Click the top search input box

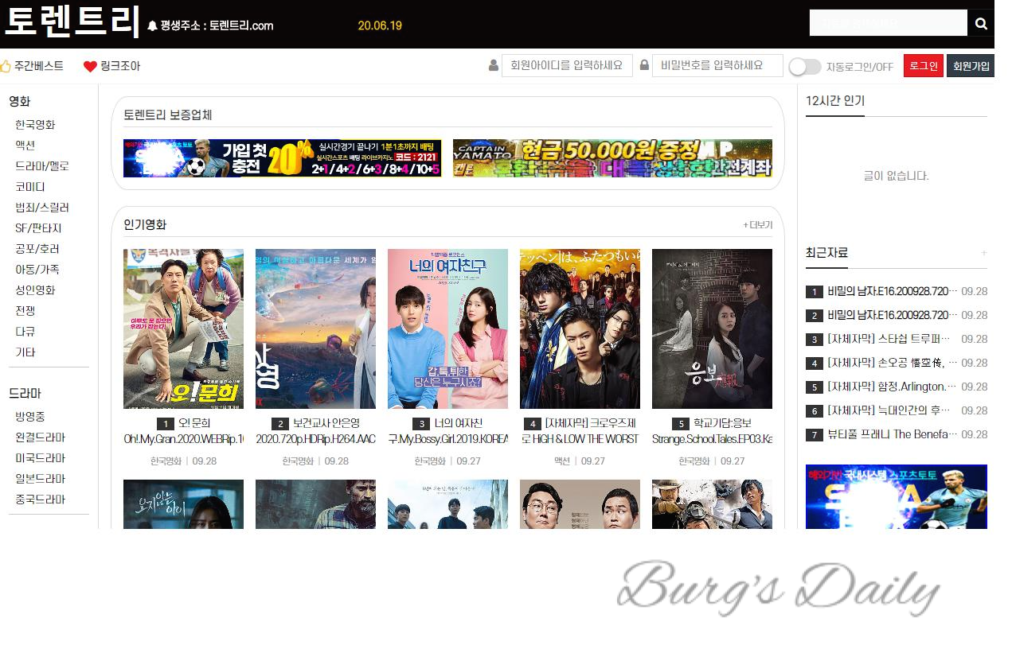888,23
